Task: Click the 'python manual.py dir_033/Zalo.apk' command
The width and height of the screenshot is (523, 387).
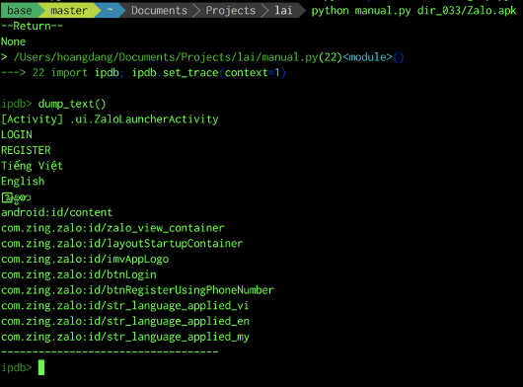Action: point(413,11)
